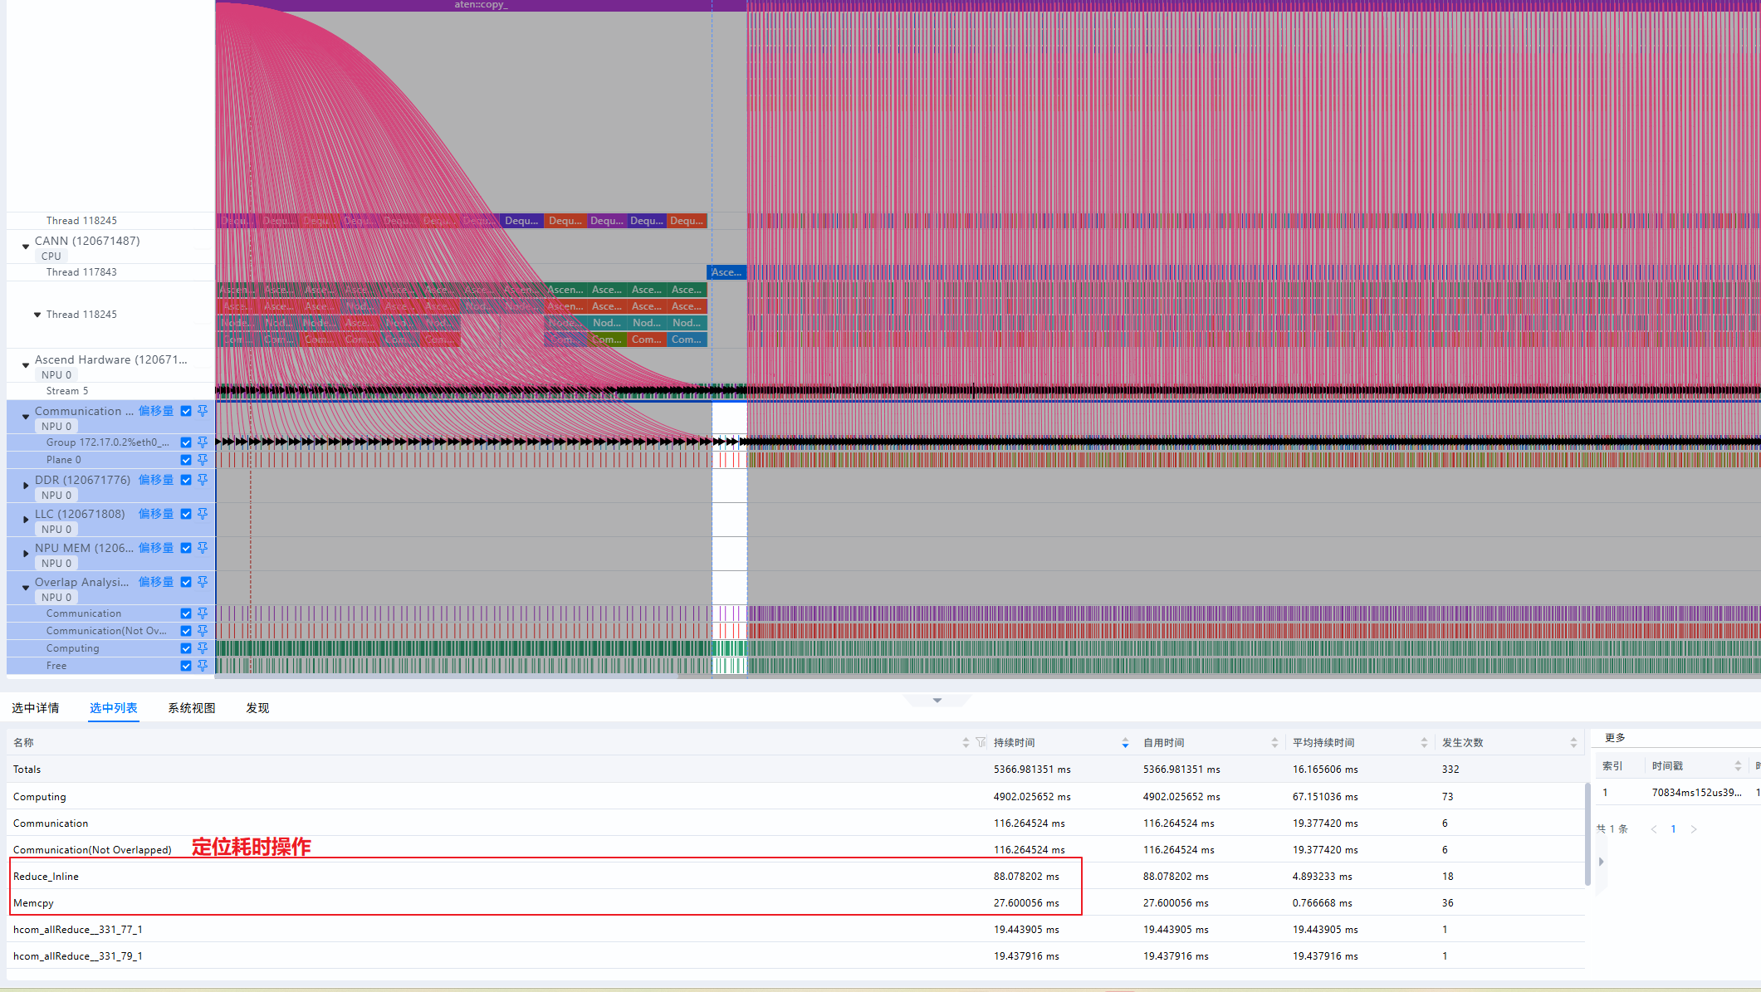Screen dimensions: 1761x992
Task: Pin the Computing overlap row
Action: pos(203,648)
